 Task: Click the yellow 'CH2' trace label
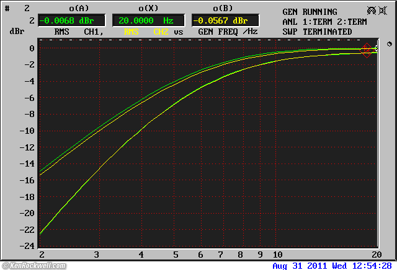pos(161,32)
